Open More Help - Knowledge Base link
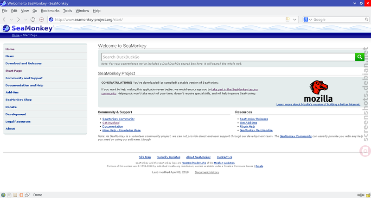Image resolution: width=371 pixels, height=198 pixels. click(x=122, y=130)
